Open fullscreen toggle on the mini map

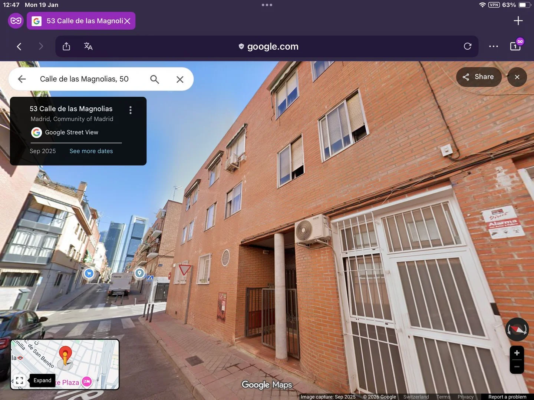(20, 380)
